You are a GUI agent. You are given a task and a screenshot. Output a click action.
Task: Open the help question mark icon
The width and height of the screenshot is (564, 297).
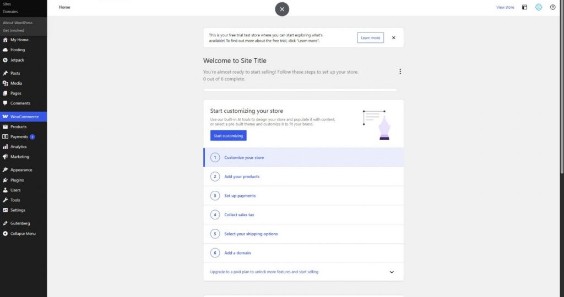pyautogui.click(x=552, y=8)
